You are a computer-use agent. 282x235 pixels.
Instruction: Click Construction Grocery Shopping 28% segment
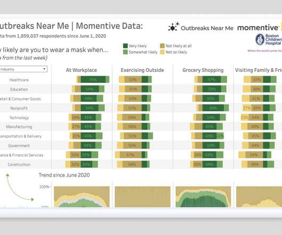tap(197, 164)
